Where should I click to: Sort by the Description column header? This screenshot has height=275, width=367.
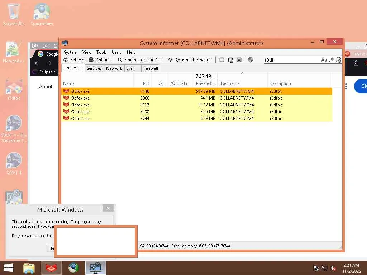tap(300, 83)
